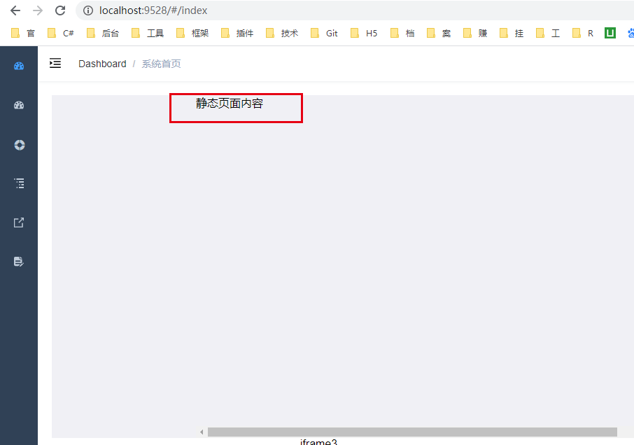Open the 赚 bookmark folder

tap(475, 33)
